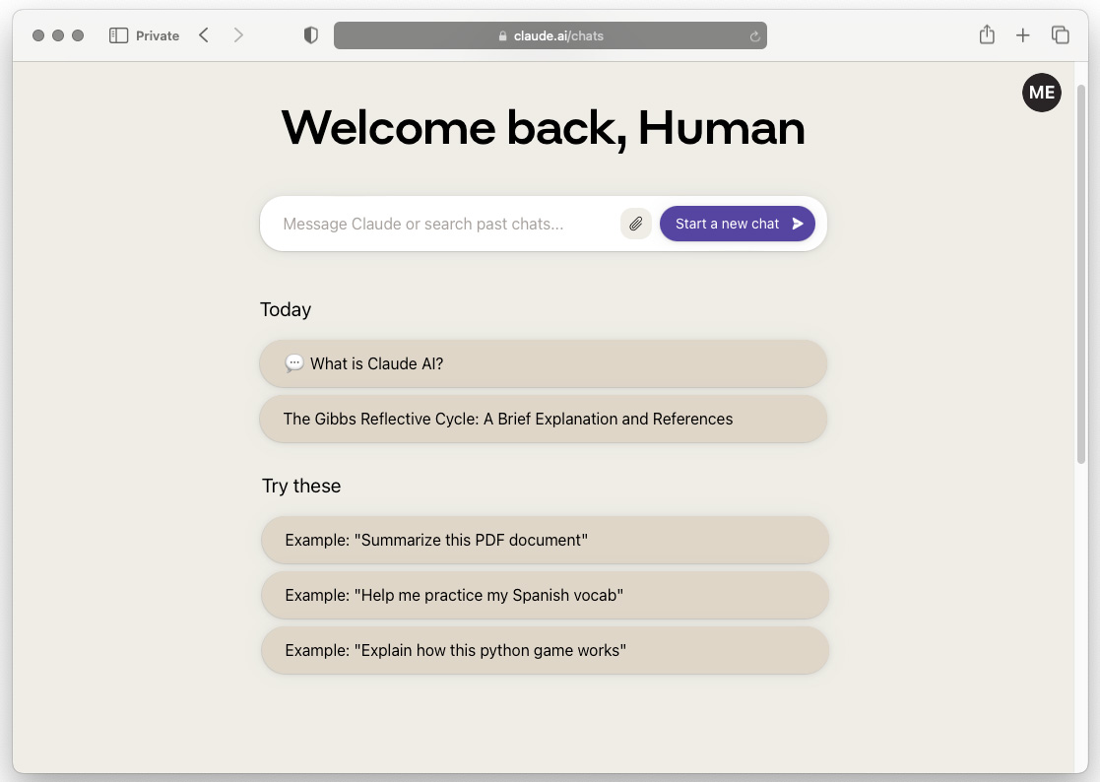Show the tab overview icon
This screenshot has width=1100, height=782.
point(1061,35)
